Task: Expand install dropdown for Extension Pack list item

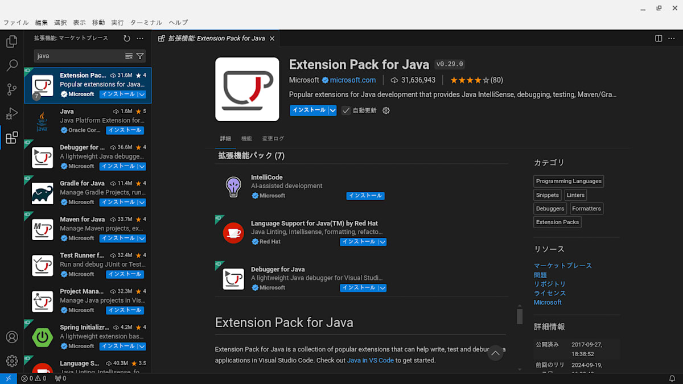Action: [142, 94]
